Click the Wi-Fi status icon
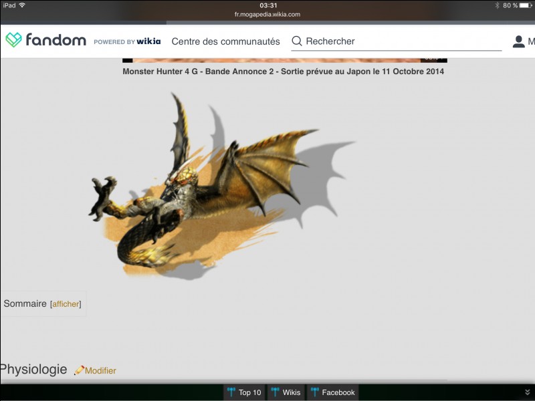Screen dimensions: 535x401 (x=22, y=5)
